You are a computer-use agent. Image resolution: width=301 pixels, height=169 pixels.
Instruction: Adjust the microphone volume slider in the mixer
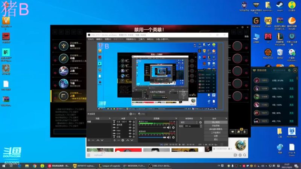point(152,127)
